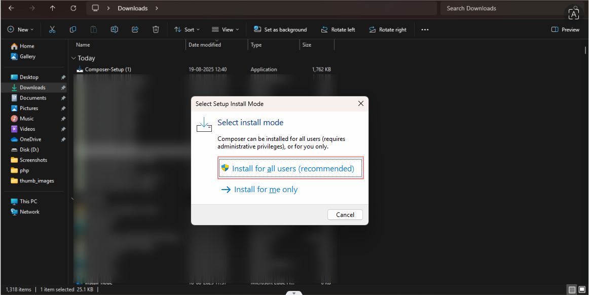Click Rotate right

coord(388,30)
